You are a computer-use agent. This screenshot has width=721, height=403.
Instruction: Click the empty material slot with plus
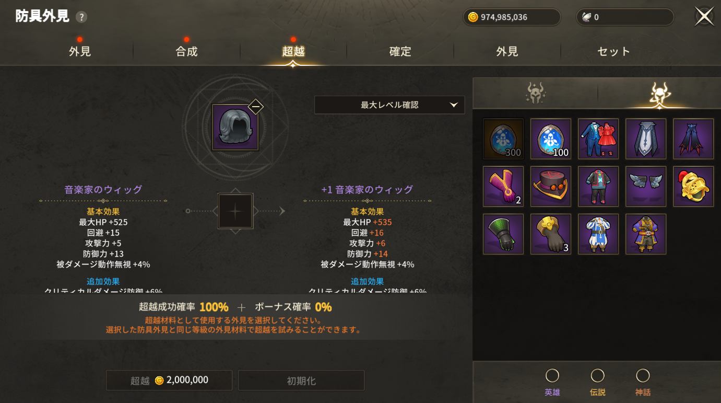(x=235, y=211)
